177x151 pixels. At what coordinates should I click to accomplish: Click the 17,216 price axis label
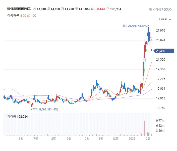160,79
